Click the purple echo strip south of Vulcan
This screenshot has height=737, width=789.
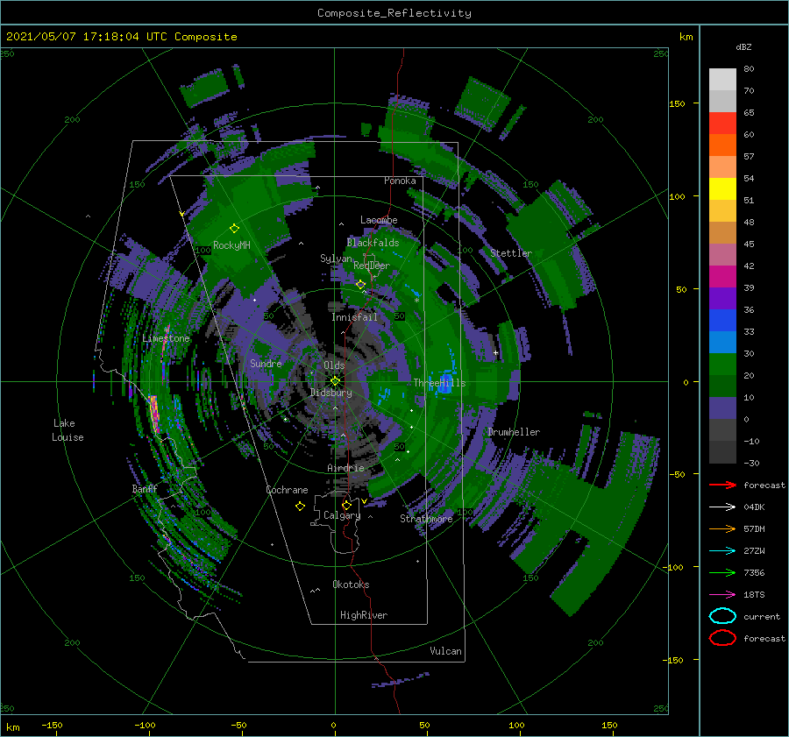point(401,680)
